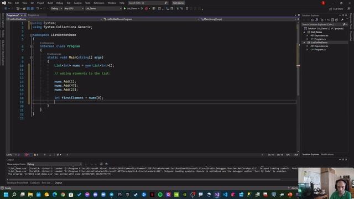Image resolution: width=354 pixels, height=199 pixels.
Task: Collapse the Main method code block
Action: [31, 57]
